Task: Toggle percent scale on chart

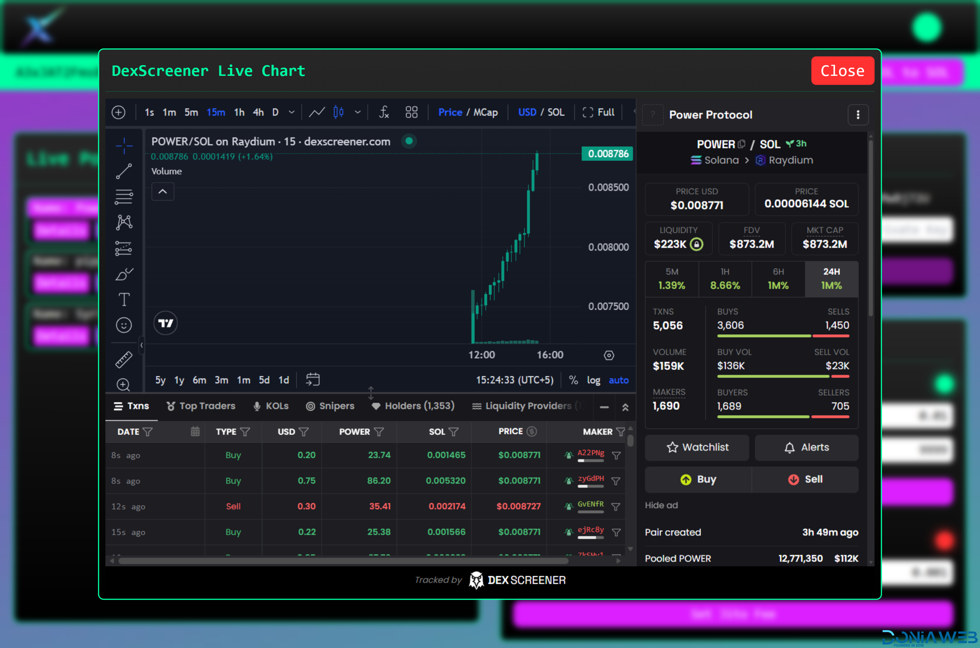Action: pyautogui.click(x=573, y=380)
